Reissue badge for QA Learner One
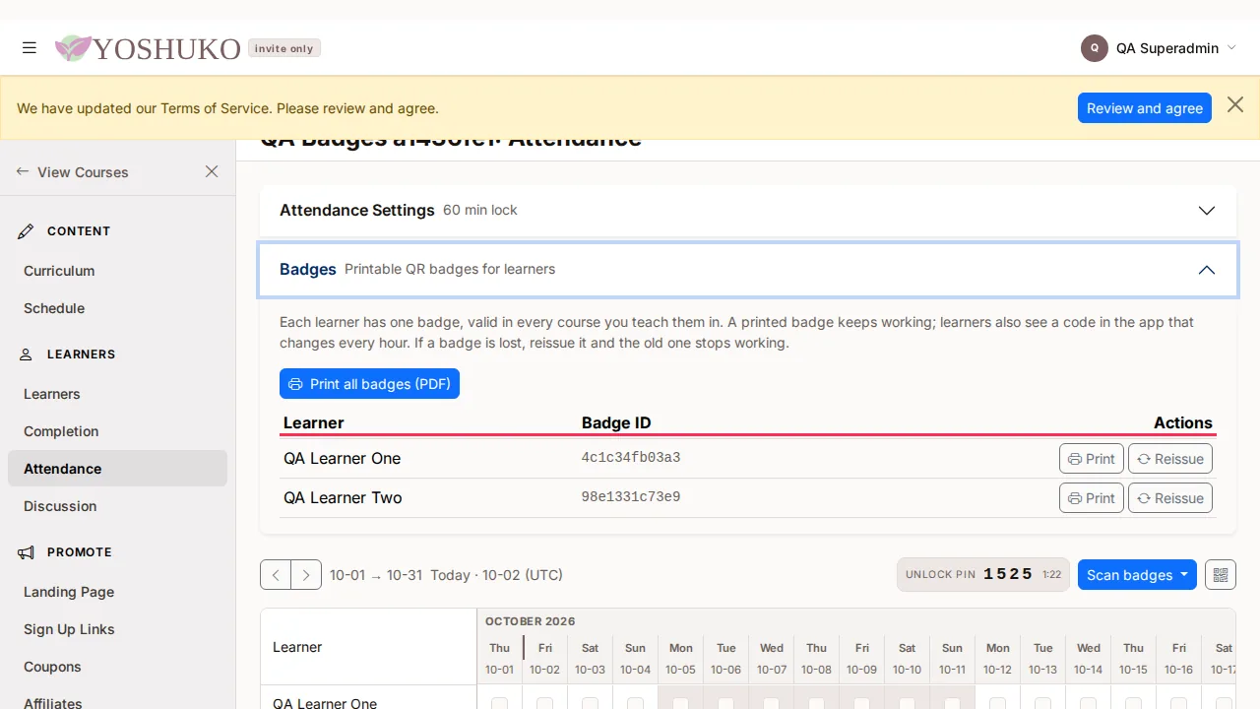This screenshot has width=1260, height=709. [x=1170, y=459]
